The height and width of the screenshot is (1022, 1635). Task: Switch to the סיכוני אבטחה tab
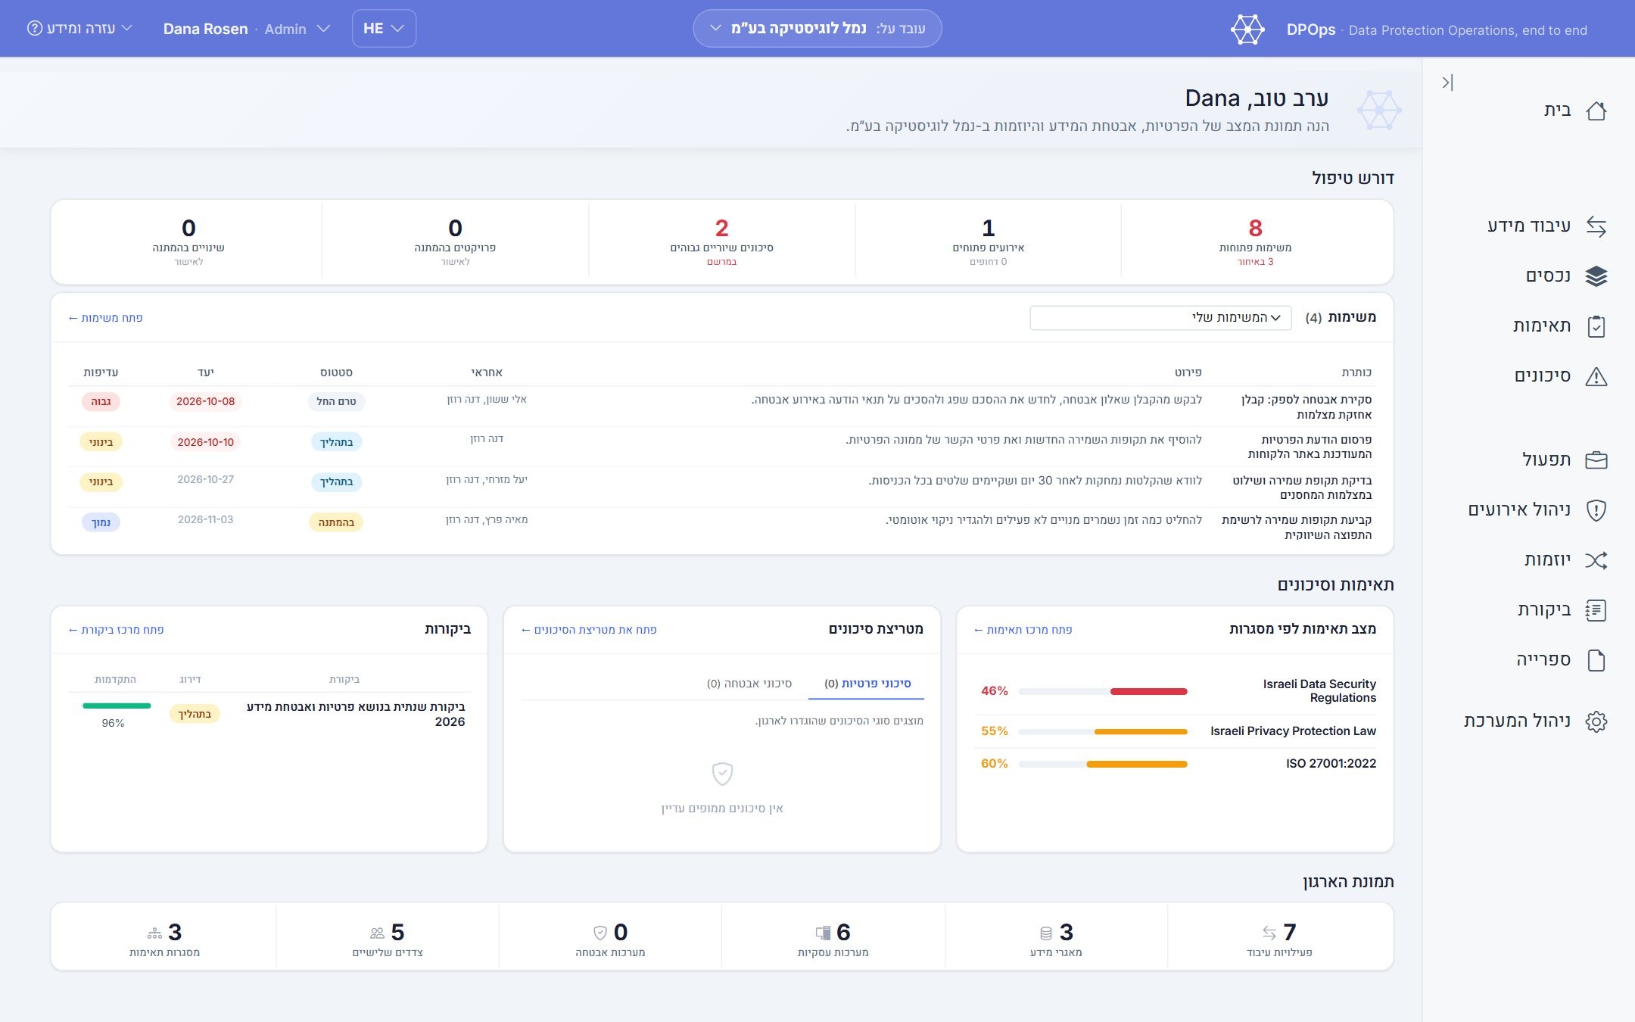pyautogui.click(x=749, y=684)
